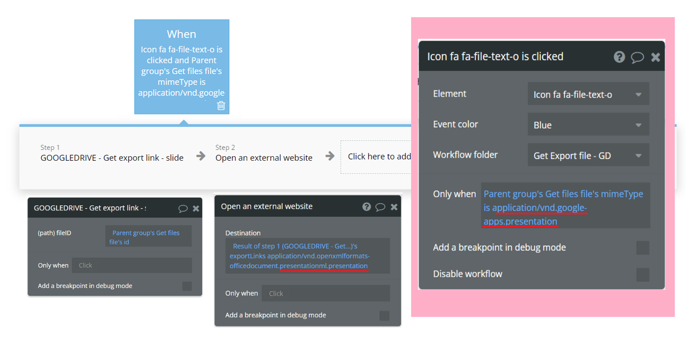Click the Event color label
687x358 pixels.
coord(456,124)
